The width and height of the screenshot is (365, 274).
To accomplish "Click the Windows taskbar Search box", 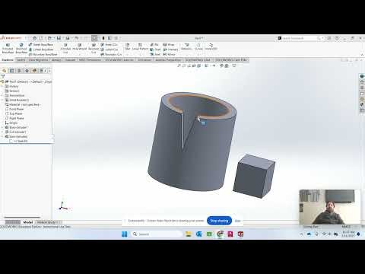I will click(156, 234).
